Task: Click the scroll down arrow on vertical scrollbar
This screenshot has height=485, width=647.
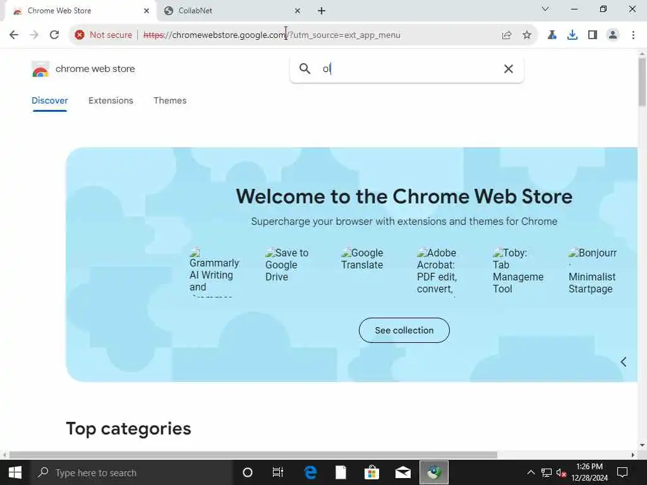Action: pos(642,445)
